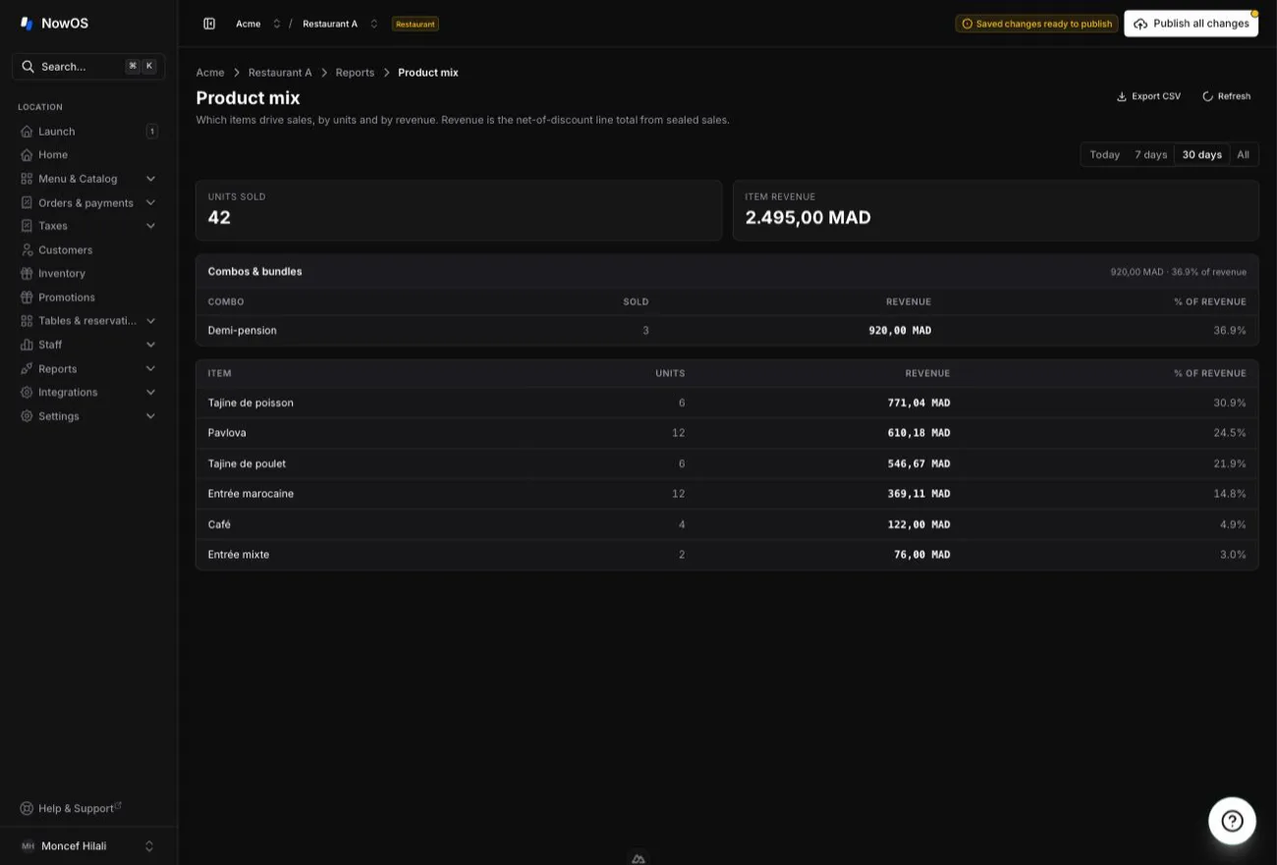
Task: Click the search magnifier icon
Action: (28, 67)
